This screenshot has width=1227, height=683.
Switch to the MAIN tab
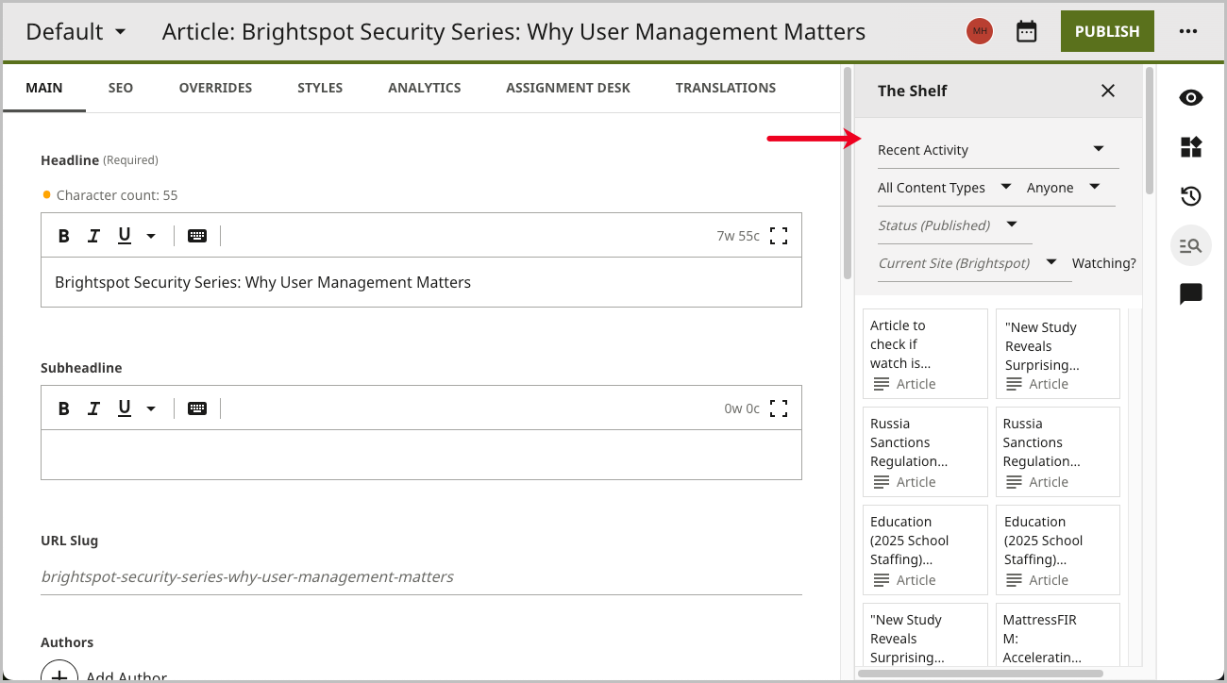pos(44,88)
